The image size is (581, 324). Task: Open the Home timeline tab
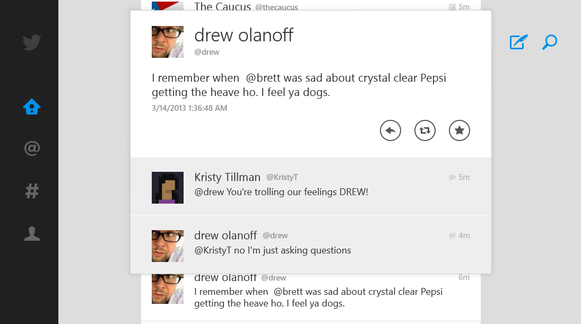32,107
